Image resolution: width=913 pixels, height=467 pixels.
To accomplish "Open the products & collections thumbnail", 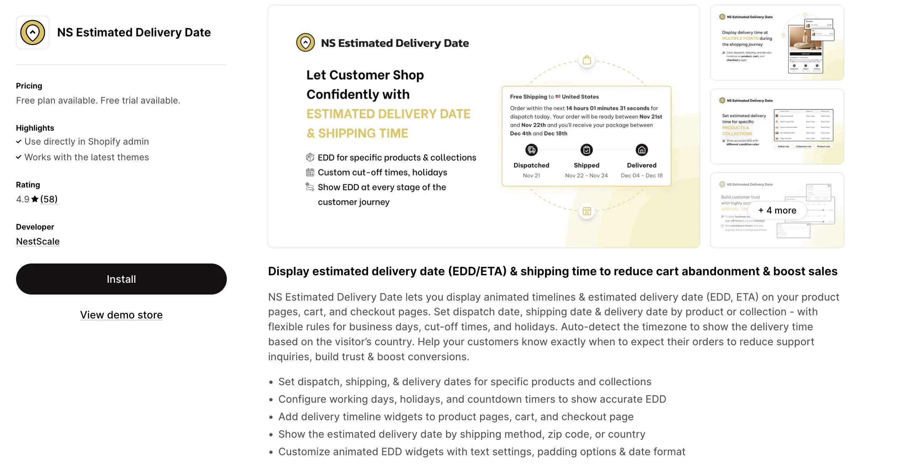I will pyautogui.click(x=777, y=126).
